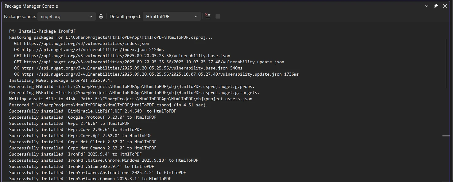The width and height of the screenshot is (453, 182).
Task: Toggle auto-hide pin for the console
Action: click(436, 6)
